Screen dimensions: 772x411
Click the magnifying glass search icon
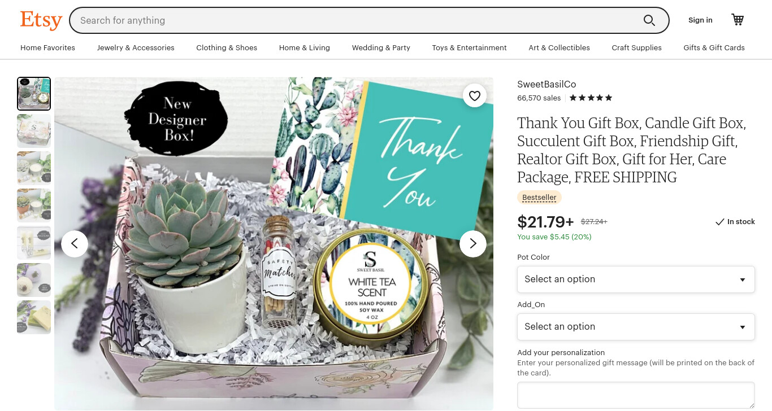(x=649, y=20)
